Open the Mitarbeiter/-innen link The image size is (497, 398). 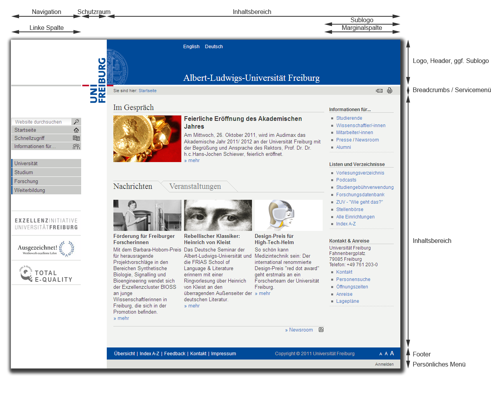(355, 133)
